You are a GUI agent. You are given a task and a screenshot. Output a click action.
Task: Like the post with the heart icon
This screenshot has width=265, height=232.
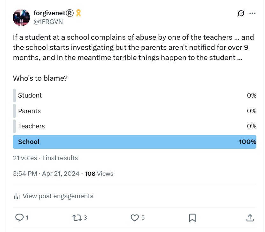coord(135,218)
